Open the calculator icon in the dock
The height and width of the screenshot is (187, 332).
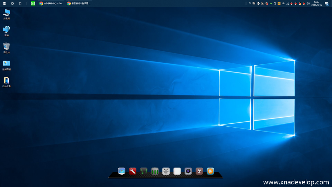pyautogui.click(x=166, y=171)
